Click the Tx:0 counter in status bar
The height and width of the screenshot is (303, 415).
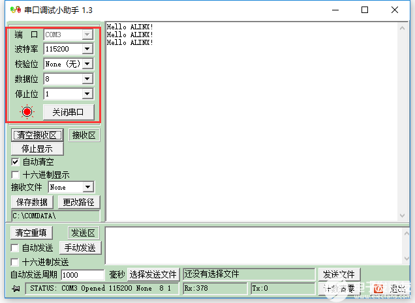coord(283,288)
